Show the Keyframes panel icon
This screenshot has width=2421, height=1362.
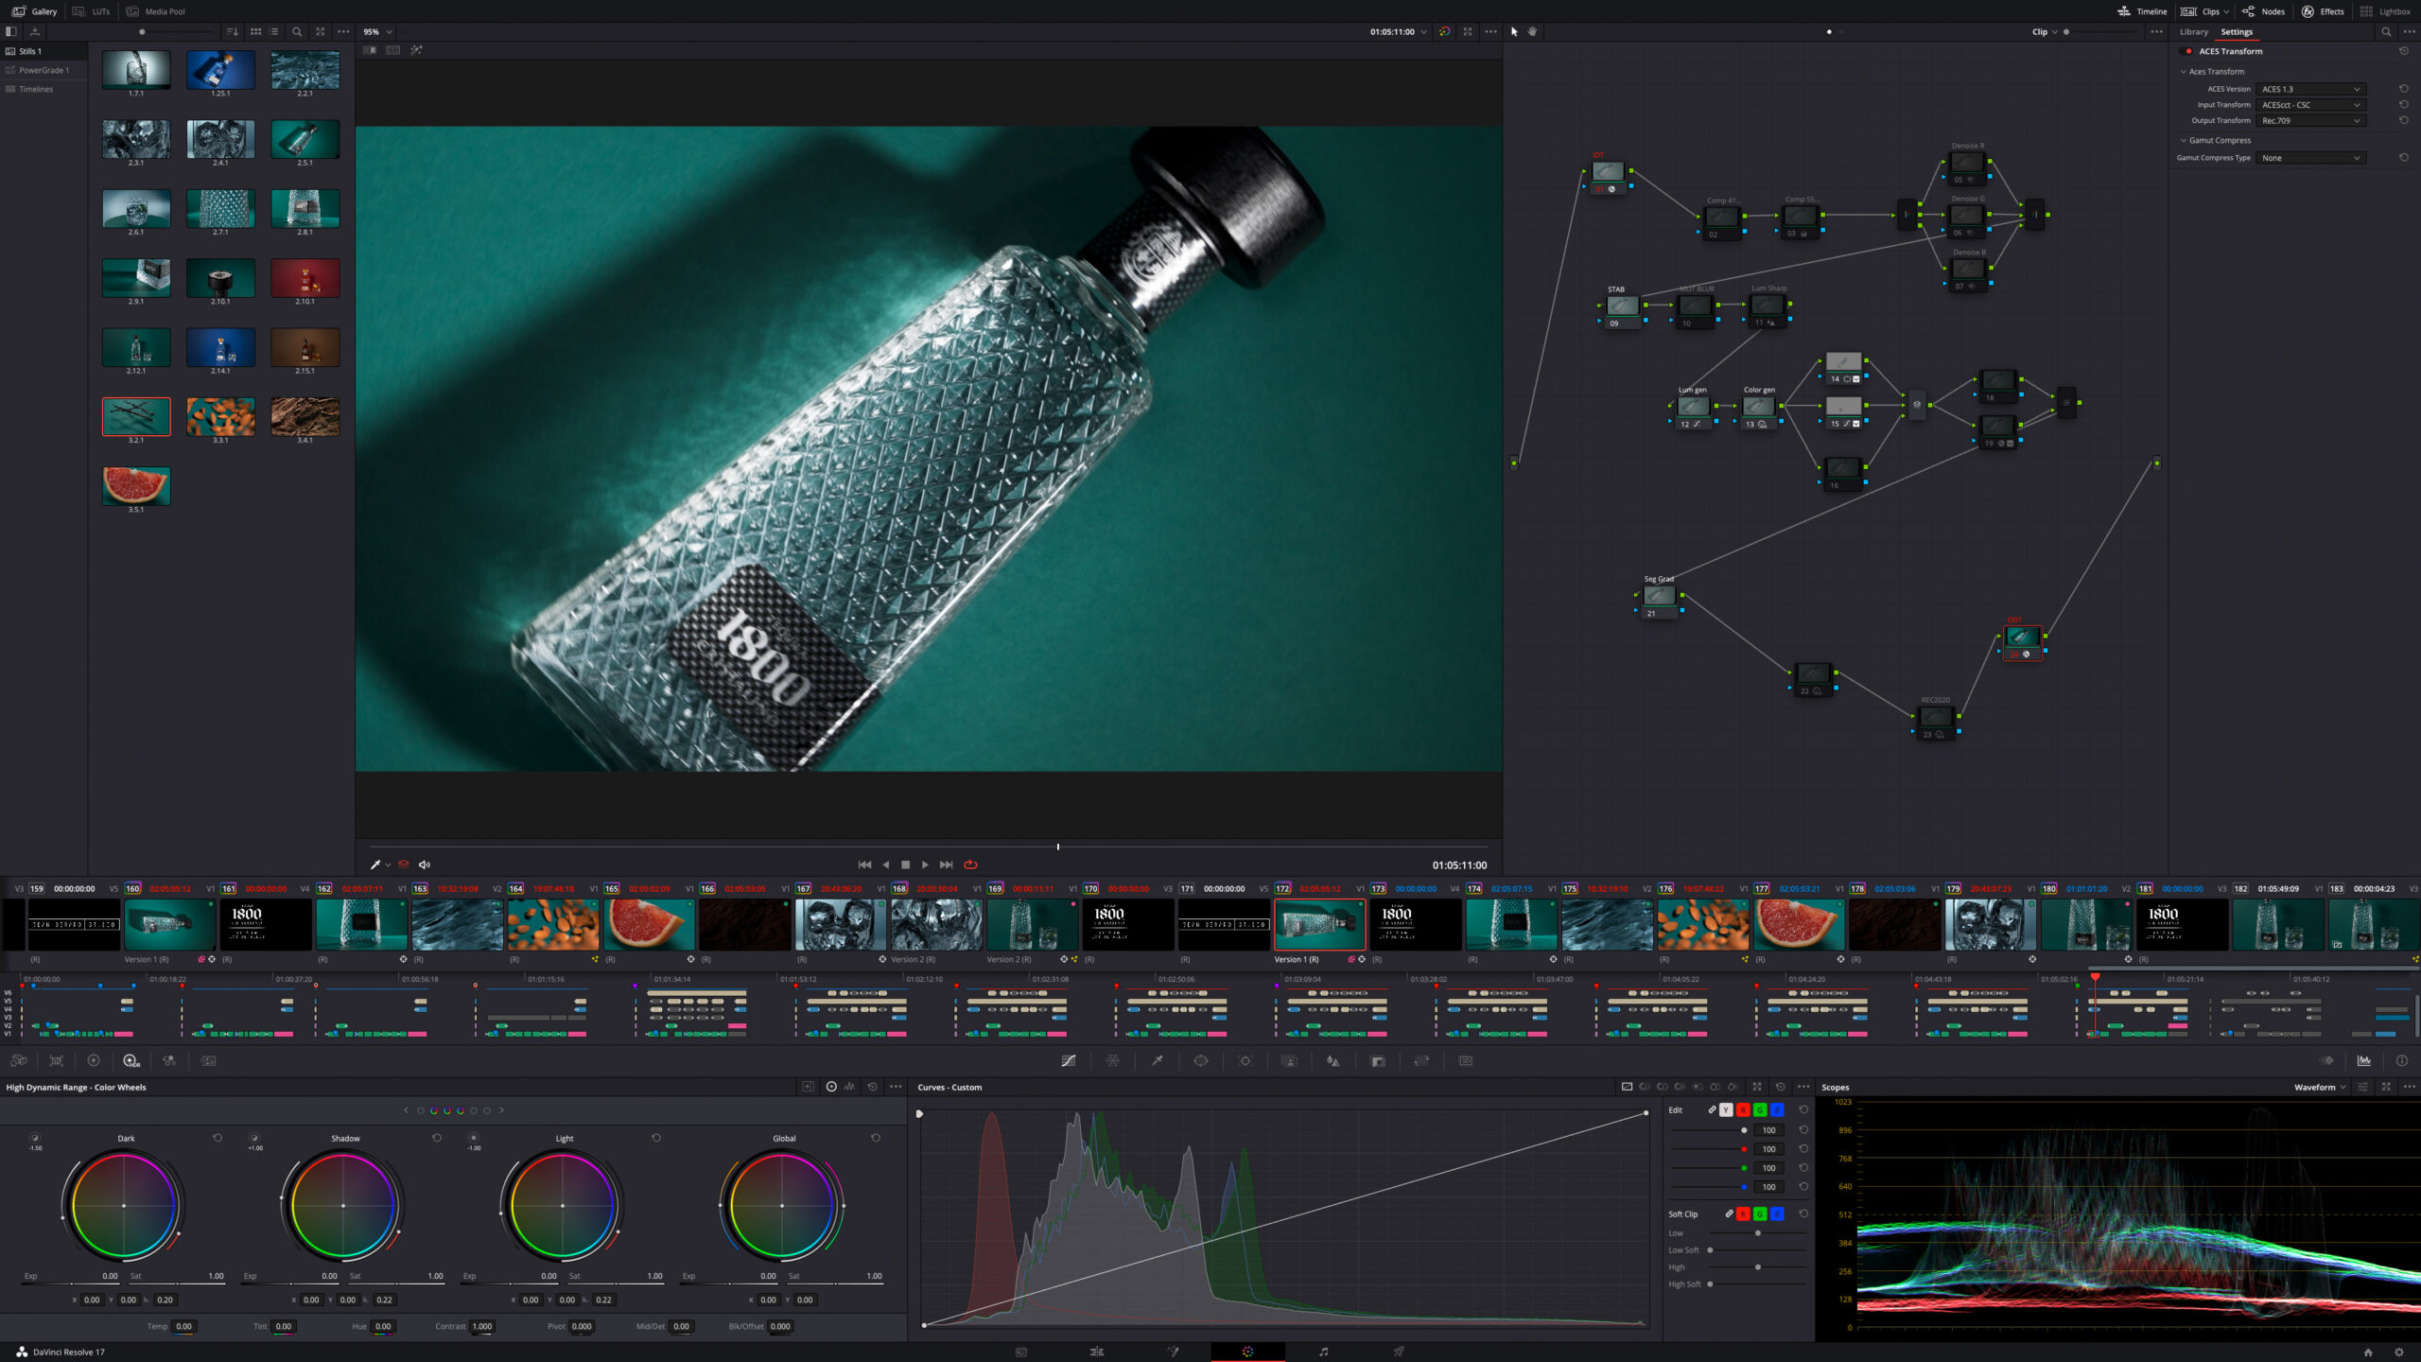click(2327, 1060)
